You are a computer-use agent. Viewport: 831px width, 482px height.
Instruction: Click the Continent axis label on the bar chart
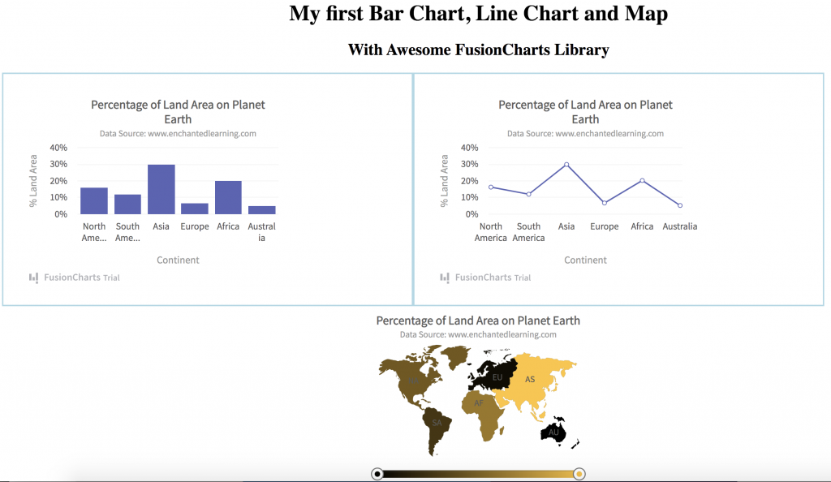tap(178, 260)
